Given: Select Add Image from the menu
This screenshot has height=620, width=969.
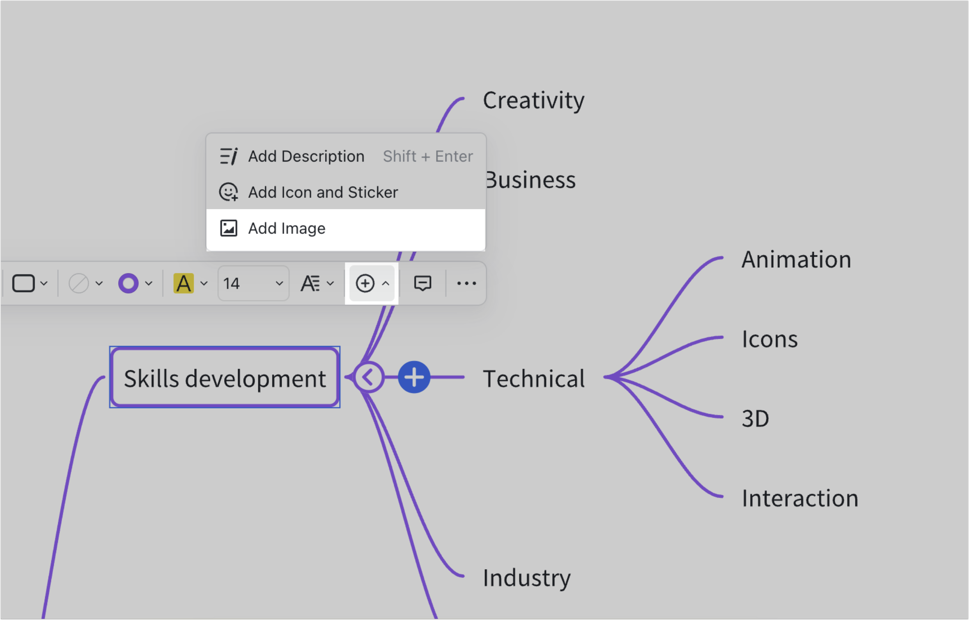Looking at the screenshot, I should [346, 228].
